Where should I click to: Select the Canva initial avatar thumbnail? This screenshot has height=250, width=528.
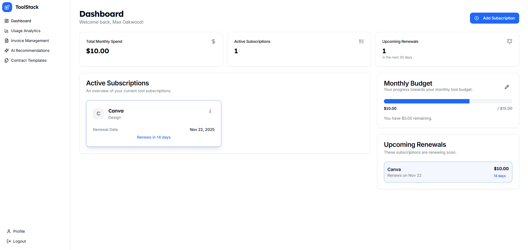[98, 114]
